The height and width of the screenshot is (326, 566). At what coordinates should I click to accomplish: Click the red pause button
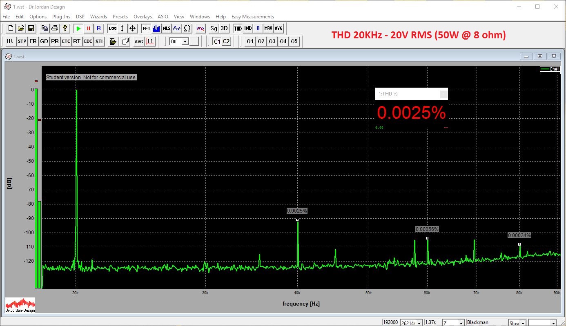[88, 29]
